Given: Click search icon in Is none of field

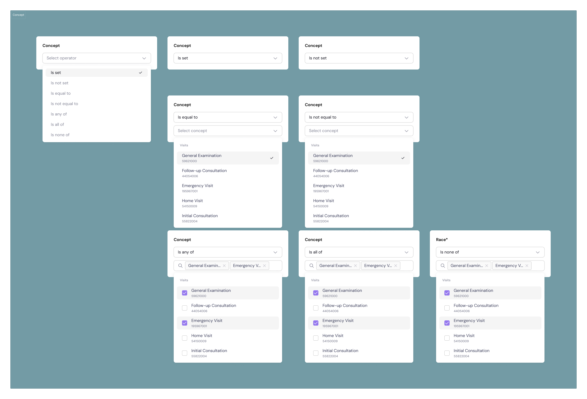Looking at the screenshot, I should [x=443, y=266].
